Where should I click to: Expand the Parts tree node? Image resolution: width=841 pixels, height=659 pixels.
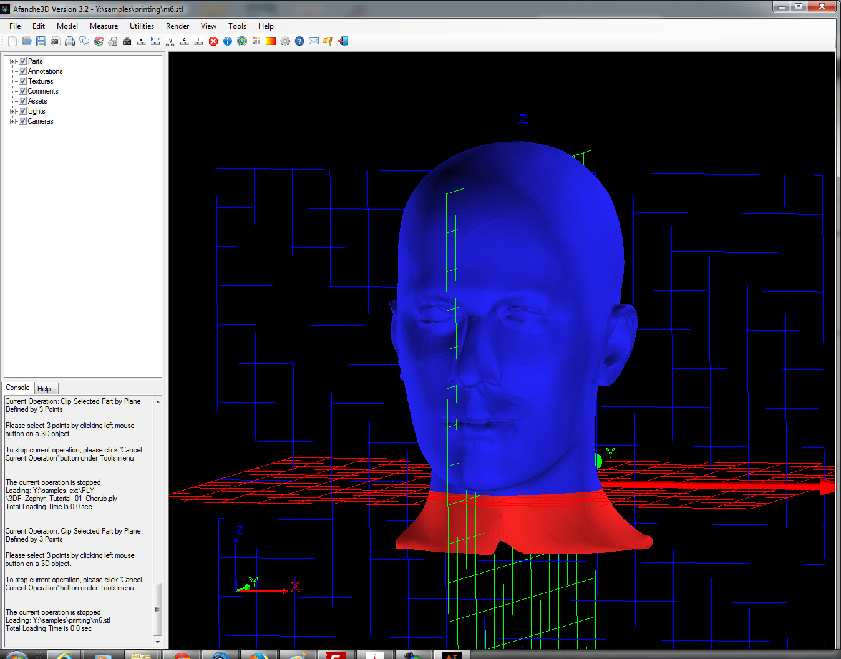[12, 61]
